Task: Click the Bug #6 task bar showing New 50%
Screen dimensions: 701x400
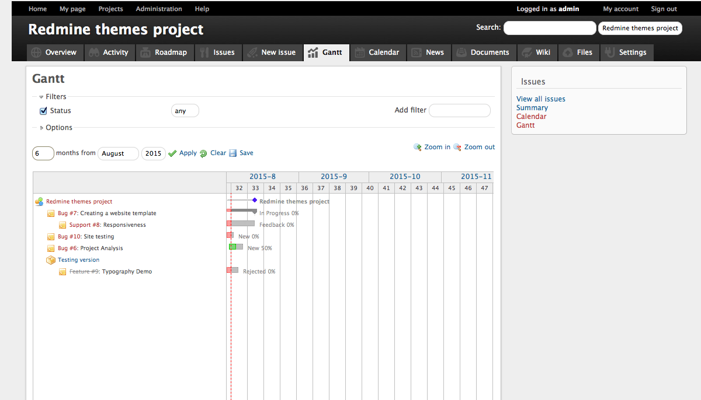Action: 236,247
